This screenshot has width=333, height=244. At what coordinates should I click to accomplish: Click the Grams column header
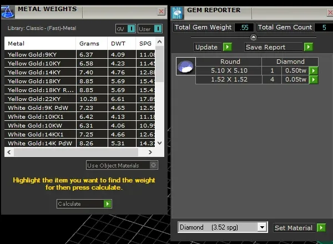pos(92,43)
